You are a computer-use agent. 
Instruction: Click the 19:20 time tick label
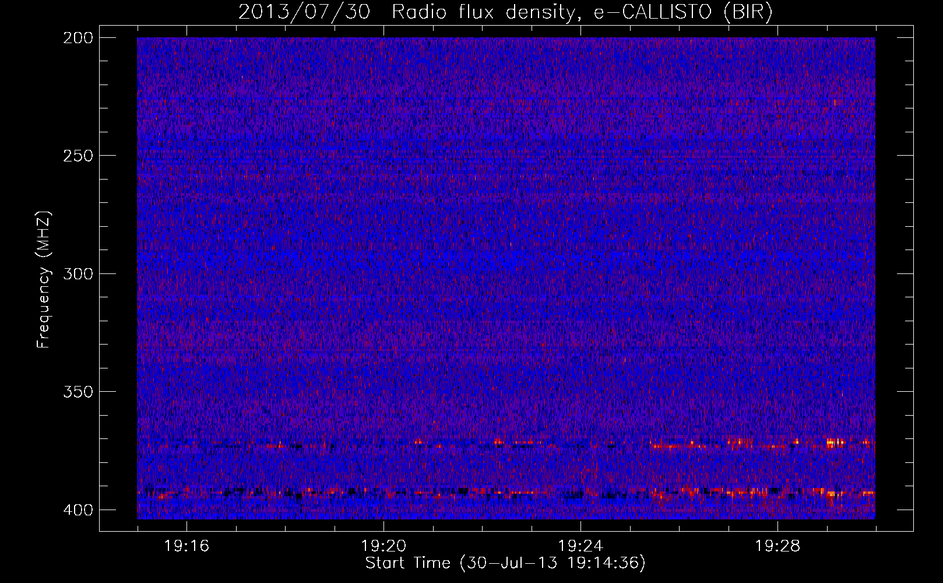tap(383, 546)
